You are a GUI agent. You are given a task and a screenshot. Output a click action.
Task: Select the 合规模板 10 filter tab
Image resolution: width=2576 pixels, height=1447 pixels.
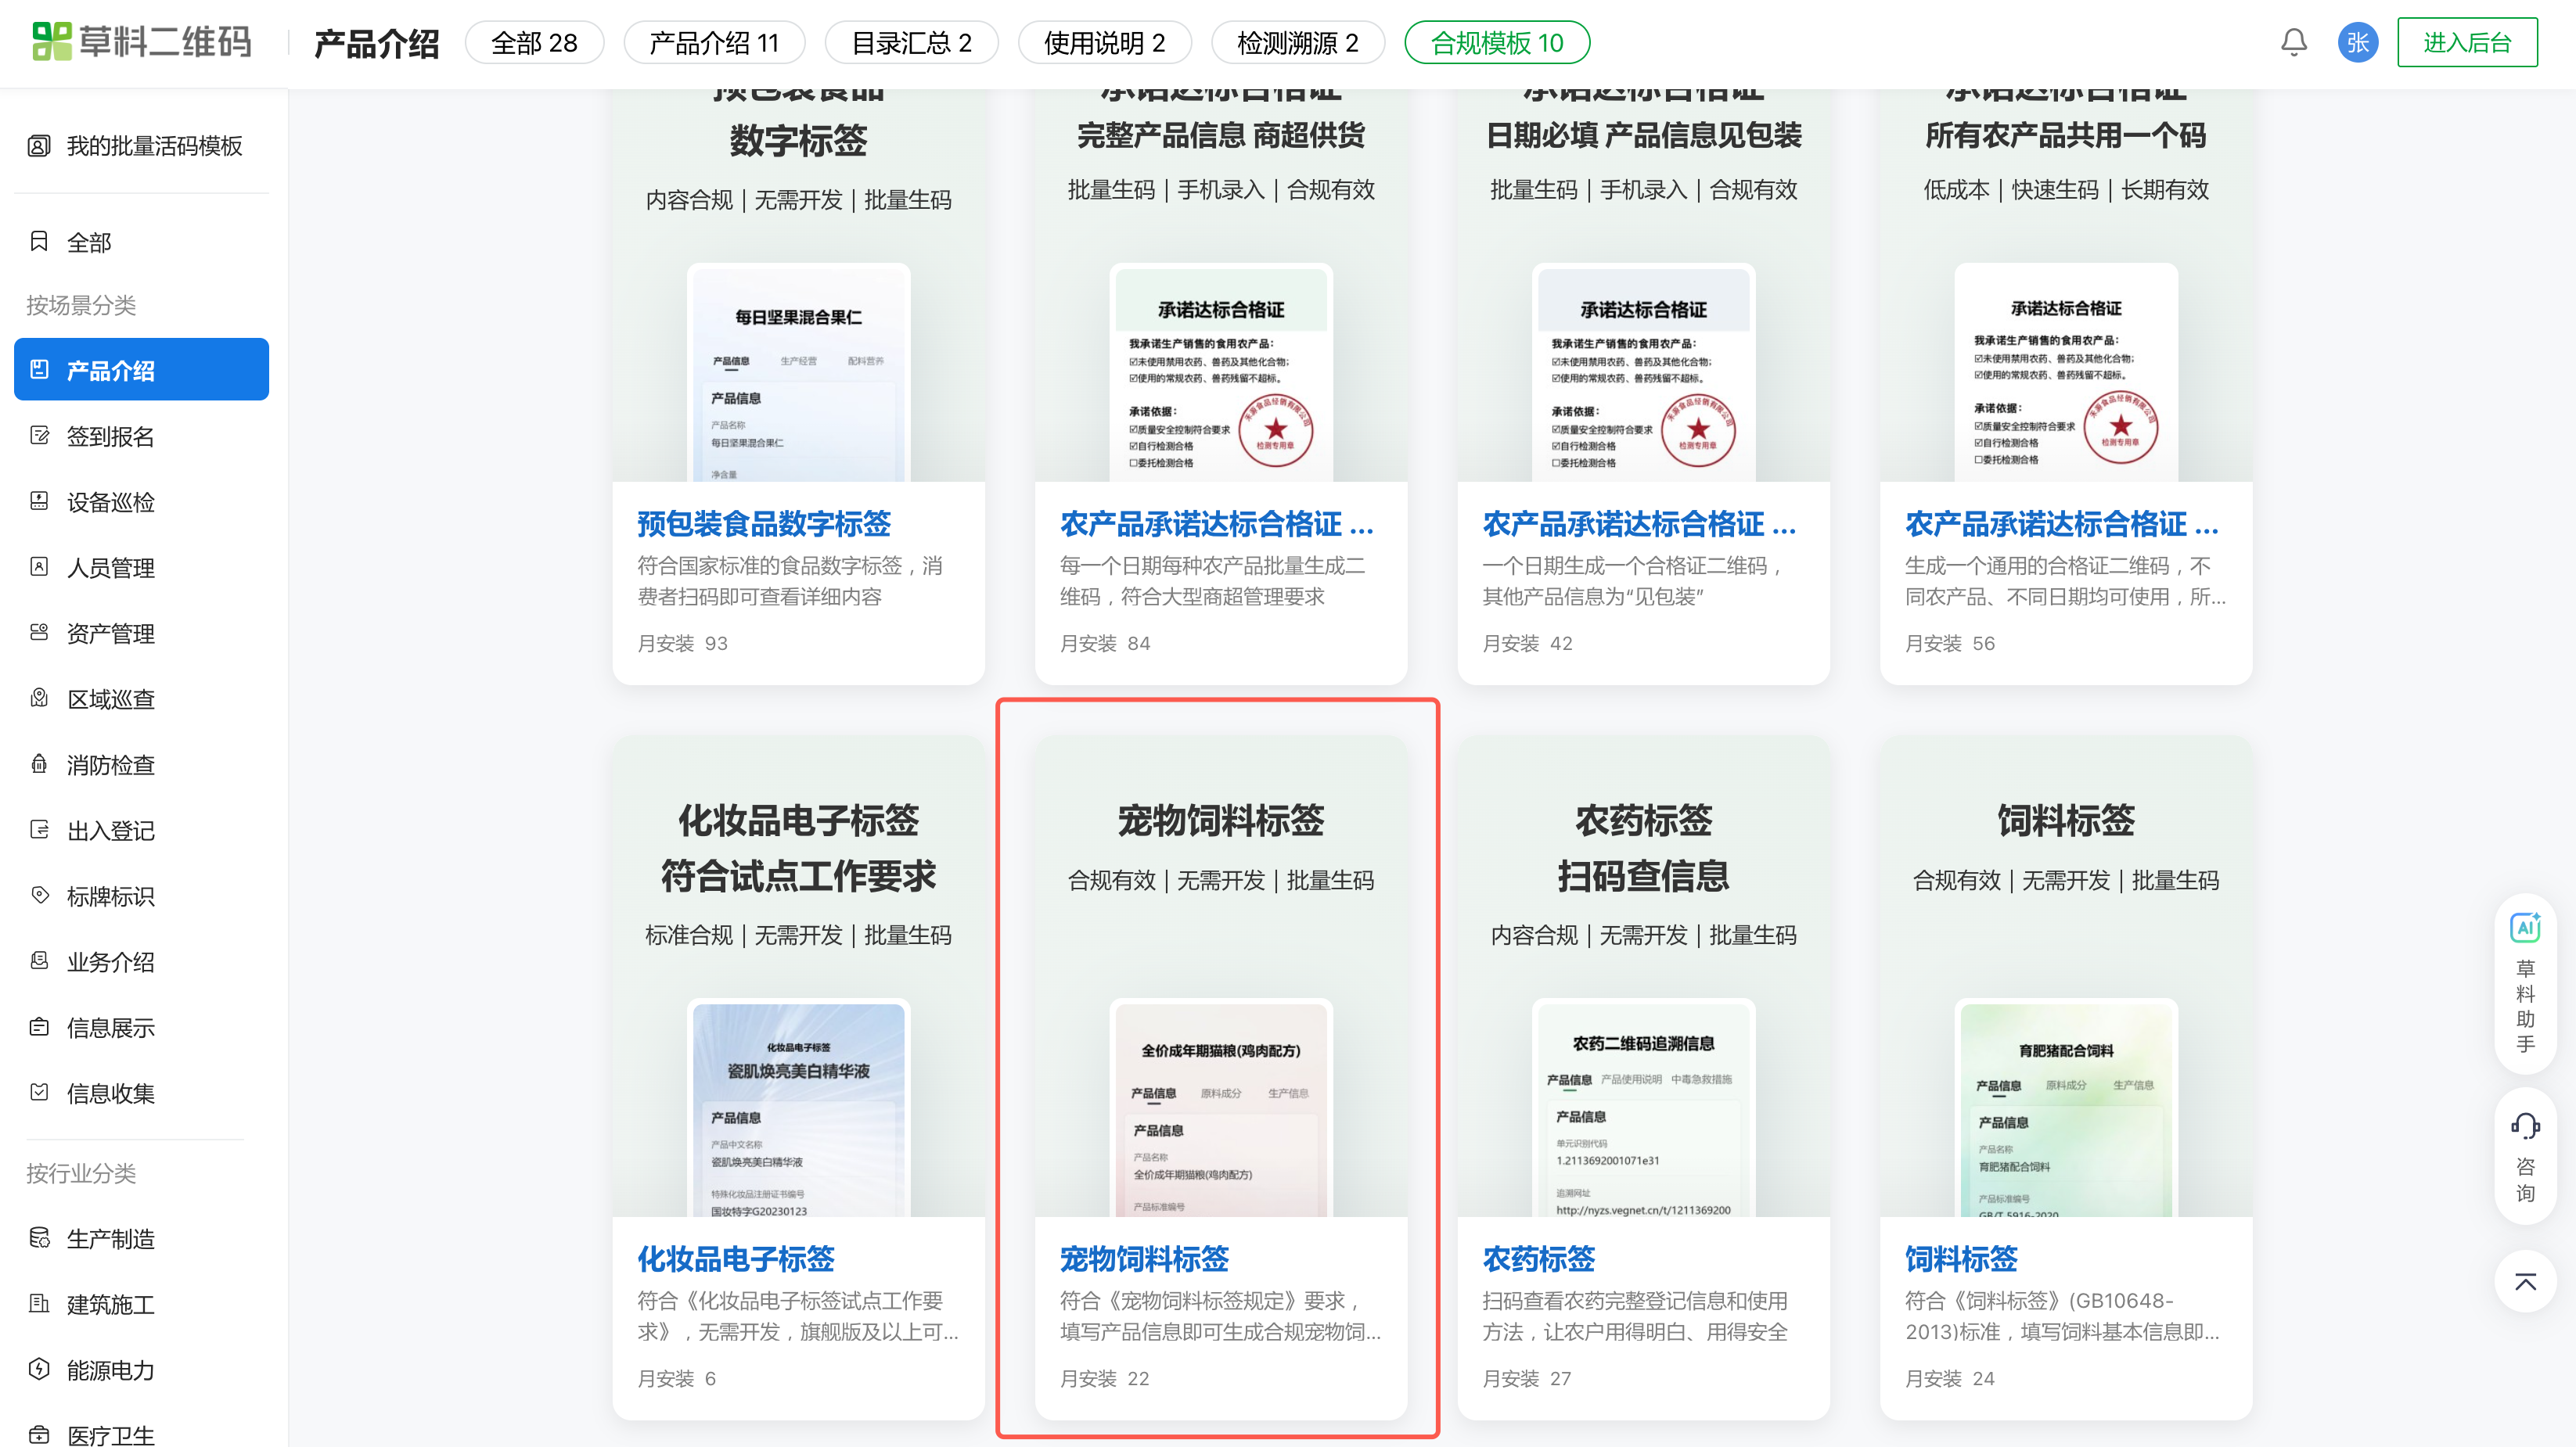coord(1497,43)
